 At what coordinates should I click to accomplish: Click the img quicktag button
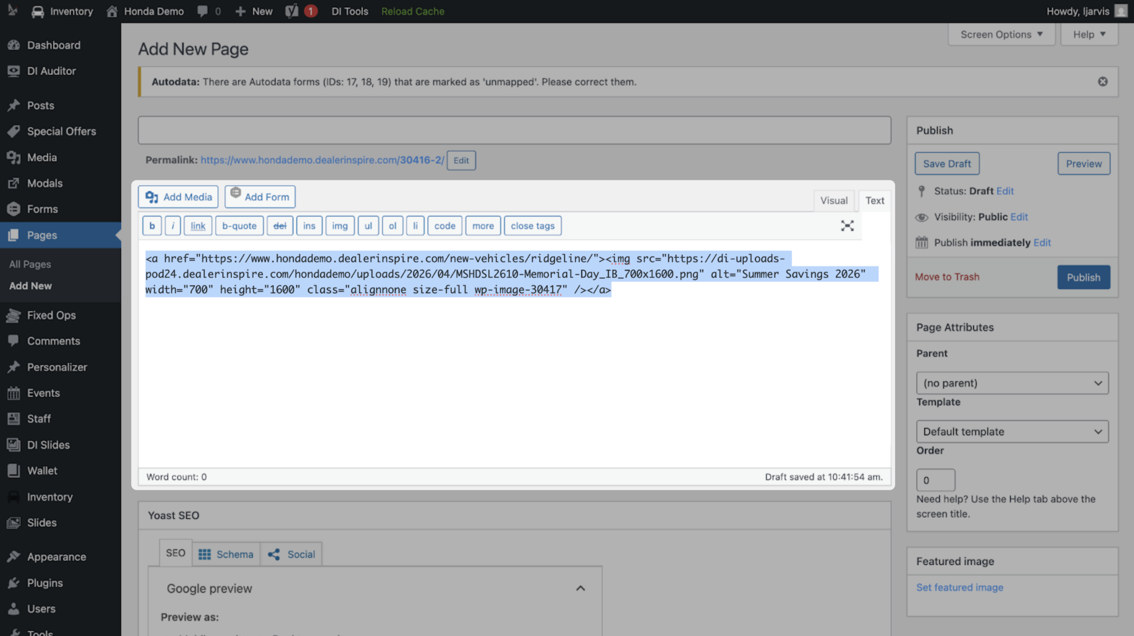tap(340, 226)
